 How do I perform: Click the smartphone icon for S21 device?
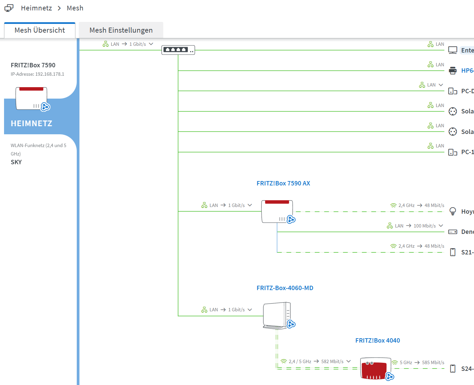[453, 252]
